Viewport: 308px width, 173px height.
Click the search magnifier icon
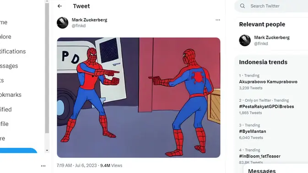pyautogui.click(x=243, y=6)
